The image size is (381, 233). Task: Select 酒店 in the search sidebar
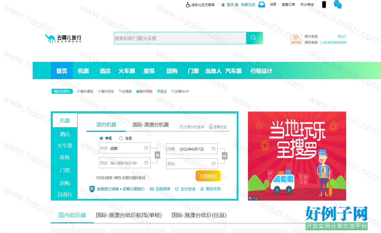(x=65, y=134)
